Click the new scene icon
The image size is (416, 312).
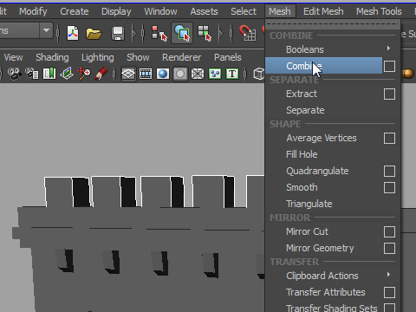pyautogui.click(x=73, y=33)
